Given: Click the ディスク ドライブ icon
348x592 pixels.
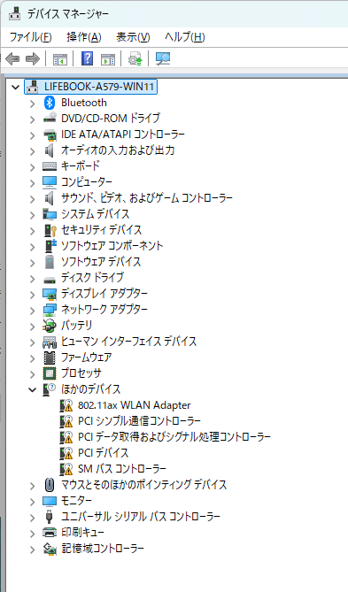Looking at the screenshot, I should [49, 280].
